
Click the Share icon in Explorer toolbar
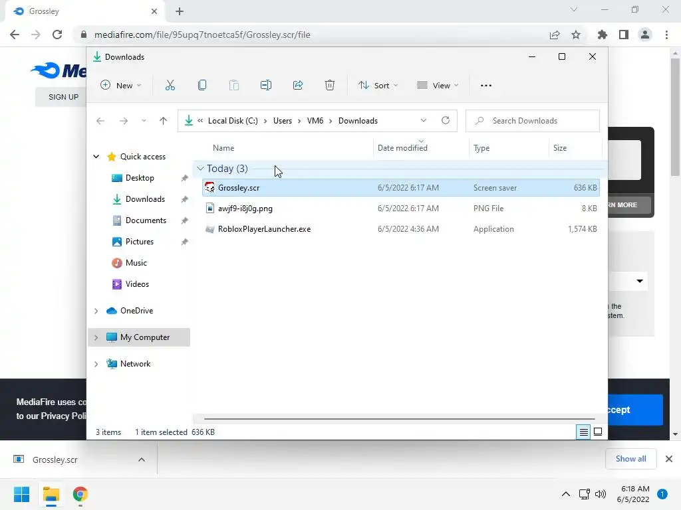pyautogui.click(x=298, y=86)
